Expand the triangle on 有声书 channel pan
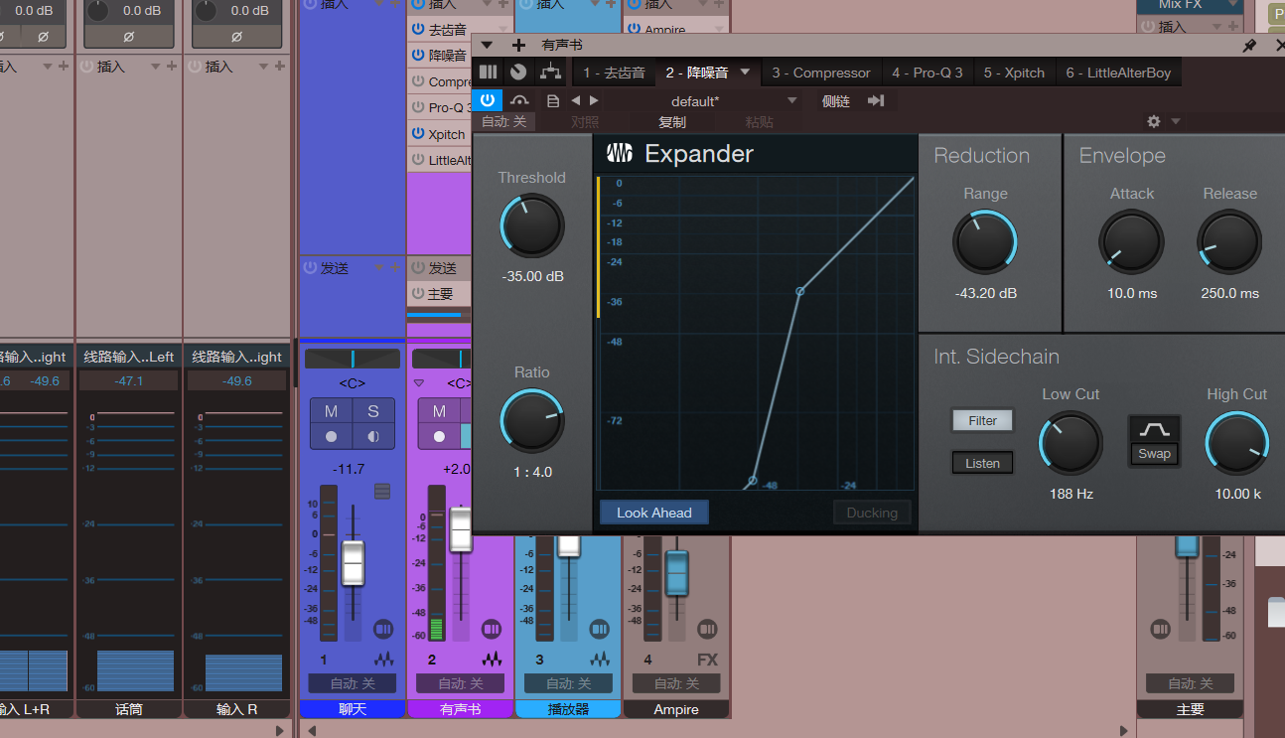1285x738 pixels. (x=418, y=382)
